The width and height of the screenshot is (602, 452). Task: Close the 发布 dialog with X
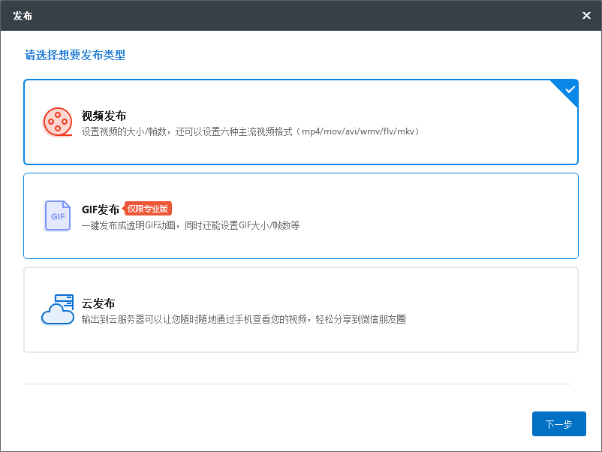click(586, 15)
